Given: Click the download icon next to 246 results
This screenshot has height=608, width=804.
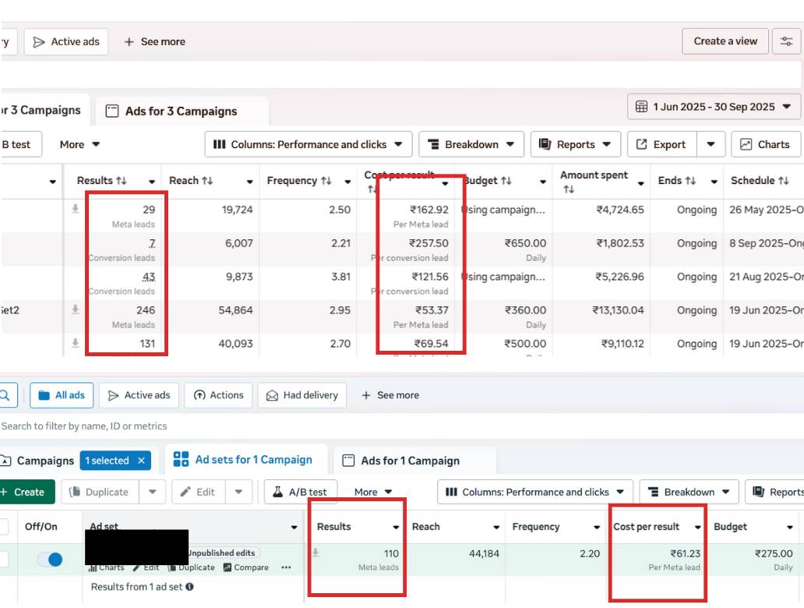Looking at the screenshot, I should click(x=75, y=309).
